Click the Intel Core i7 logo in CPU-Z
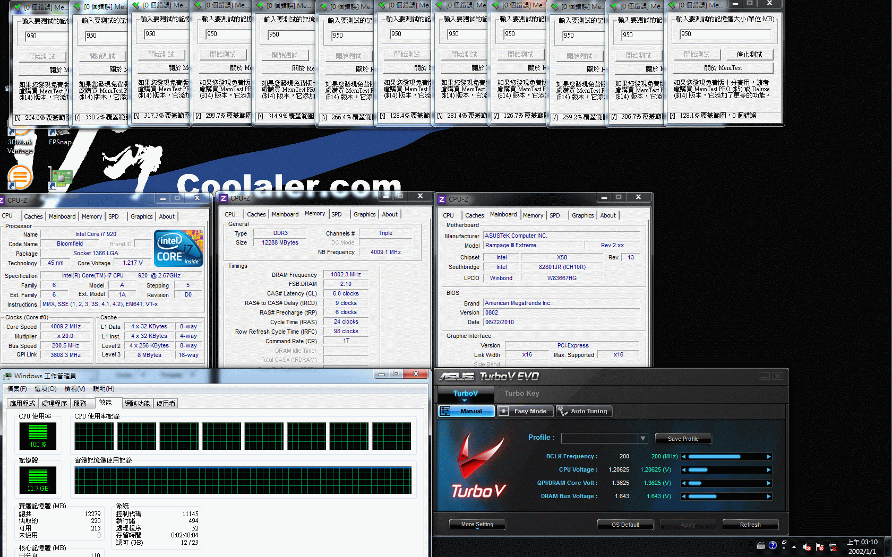This screenshot has width=892, height=557. point(178,248)
